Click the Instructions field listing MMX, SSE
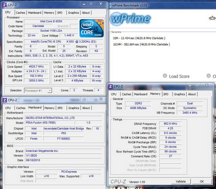Screen dimensions: 216x189 [64, 56]
